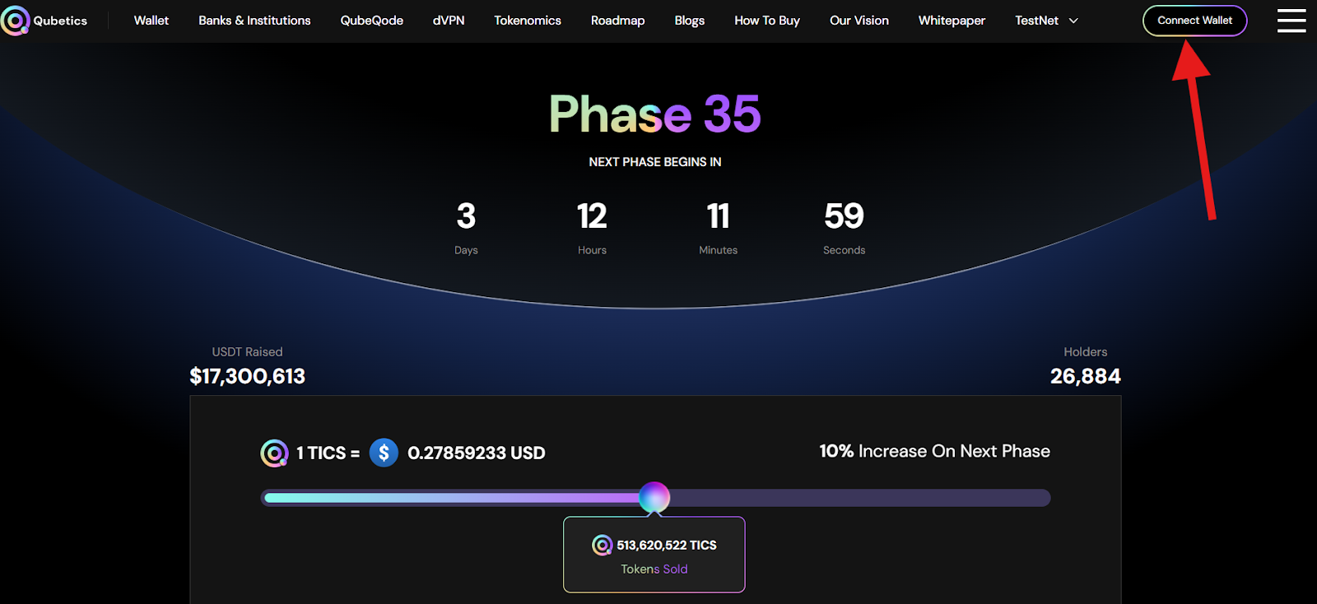The height and width of the screenshot is (604, 1317).
Task: Click the USDT Raised label
Action: pyautogui.click(x=247, y=351)
